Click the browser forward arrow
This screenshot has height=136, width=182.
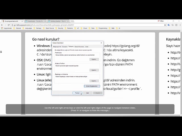click(5, 25)
